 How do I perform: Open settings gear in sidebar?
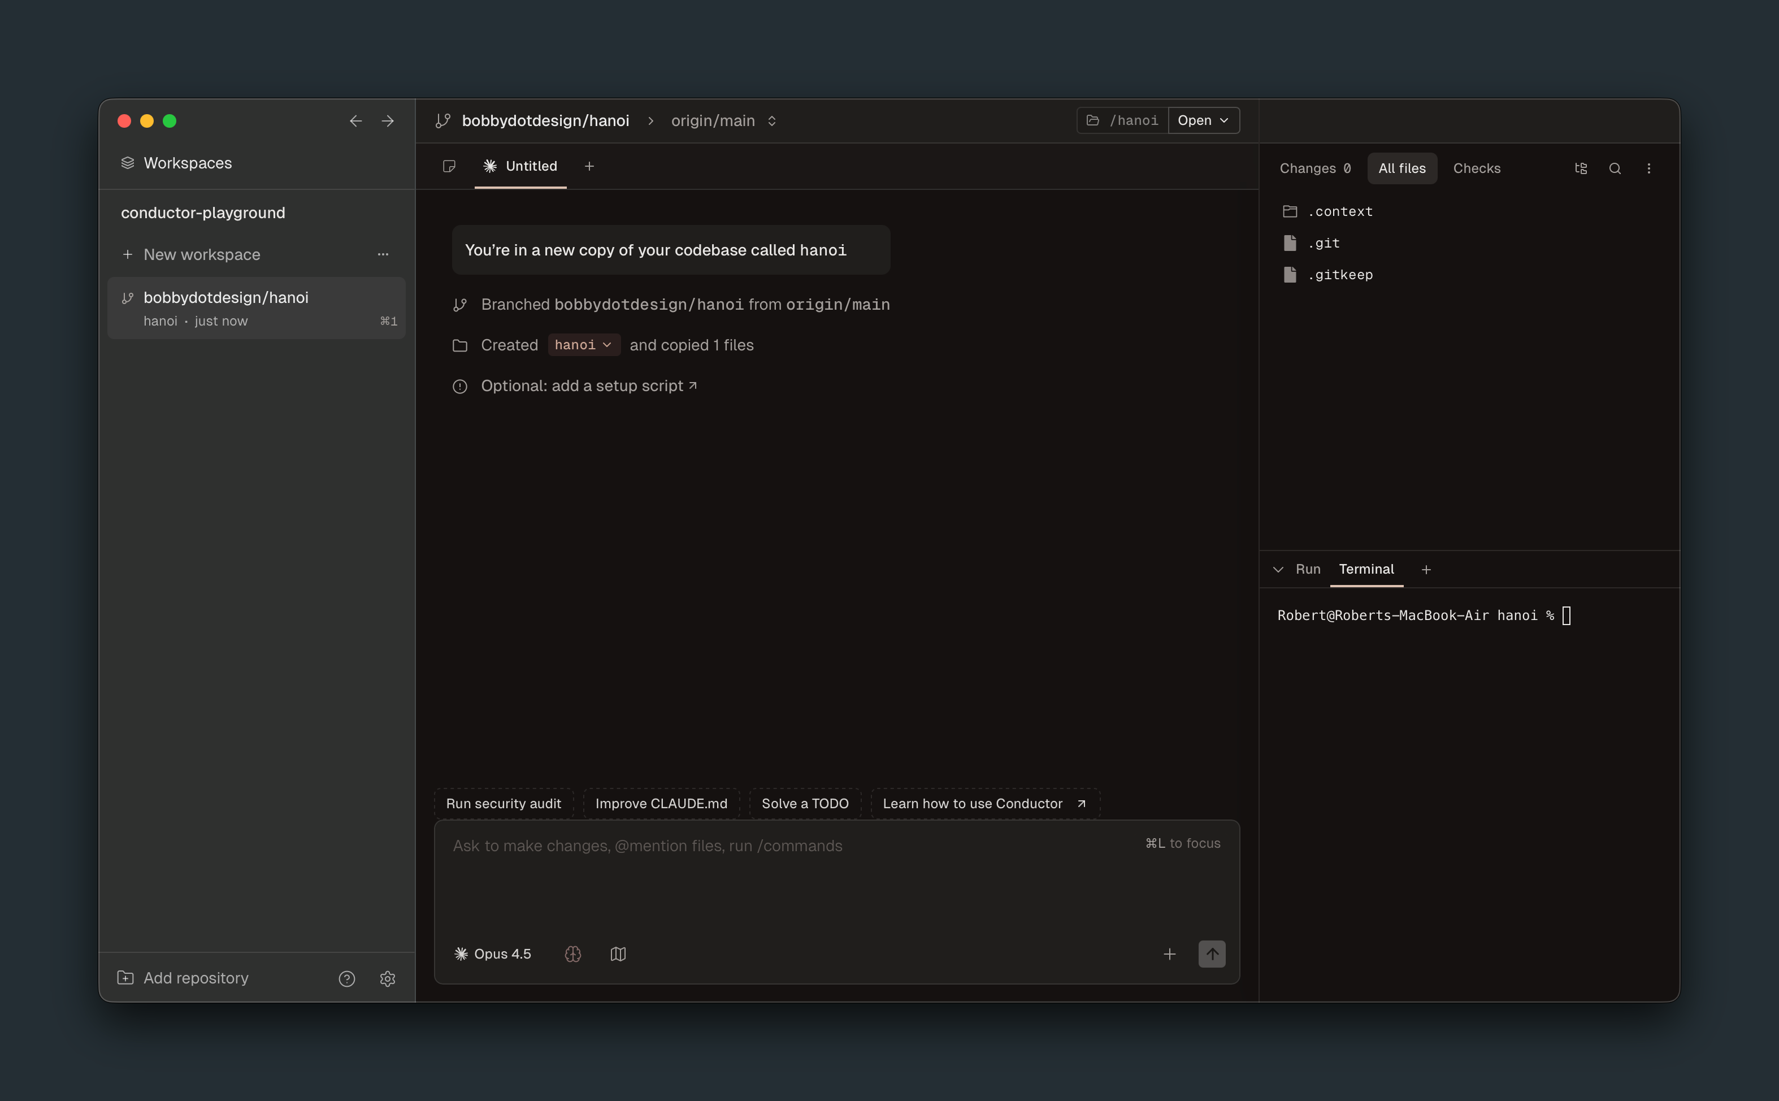387,979
